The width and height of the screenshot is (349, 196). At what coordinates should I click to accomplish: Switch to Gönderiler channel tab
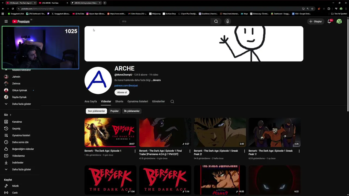pyautogui.click(x=158, y=101)
